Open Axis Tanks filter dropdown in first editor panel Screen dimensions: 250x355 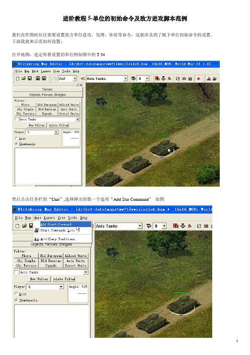[78, 119]
